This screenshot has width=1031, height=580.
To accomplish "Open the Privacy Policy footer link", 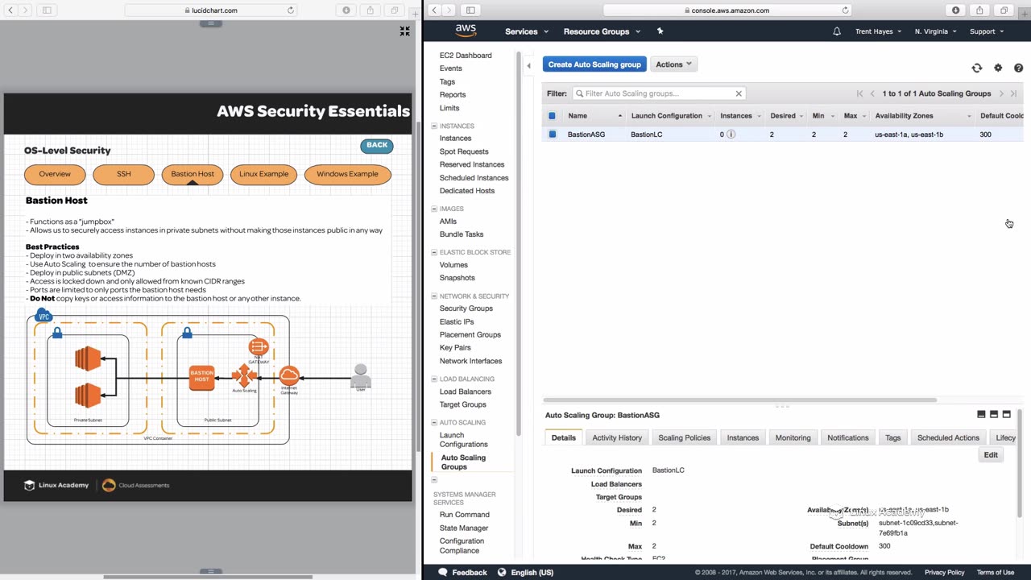I will click(x=944, y=573).
